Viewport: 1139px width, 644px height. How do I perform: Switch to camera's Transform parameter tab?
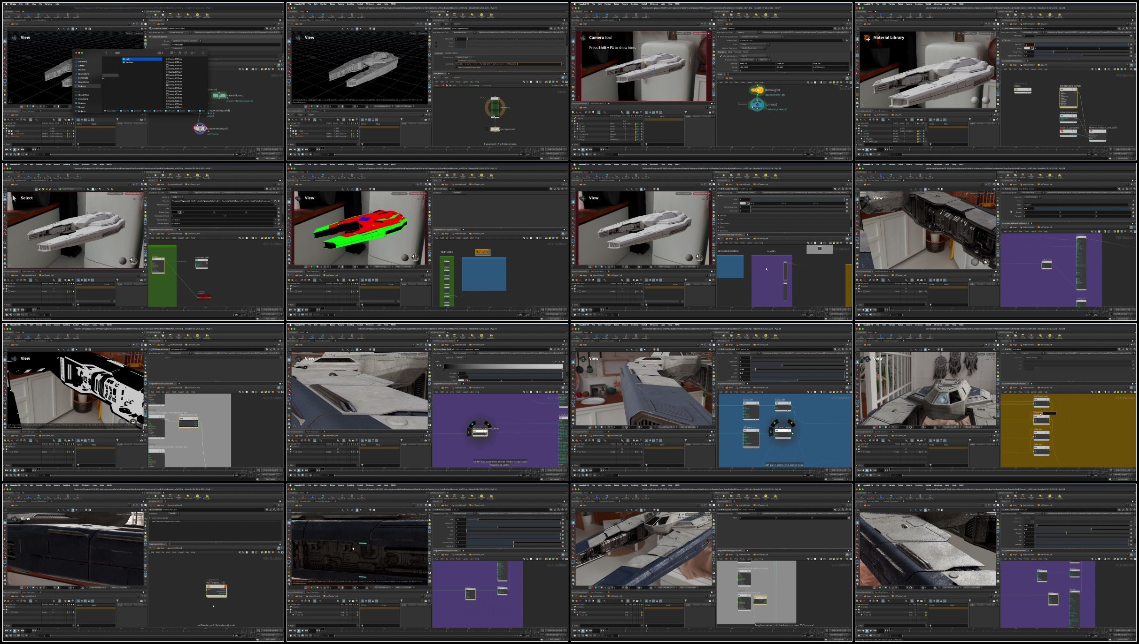point(722,52)
